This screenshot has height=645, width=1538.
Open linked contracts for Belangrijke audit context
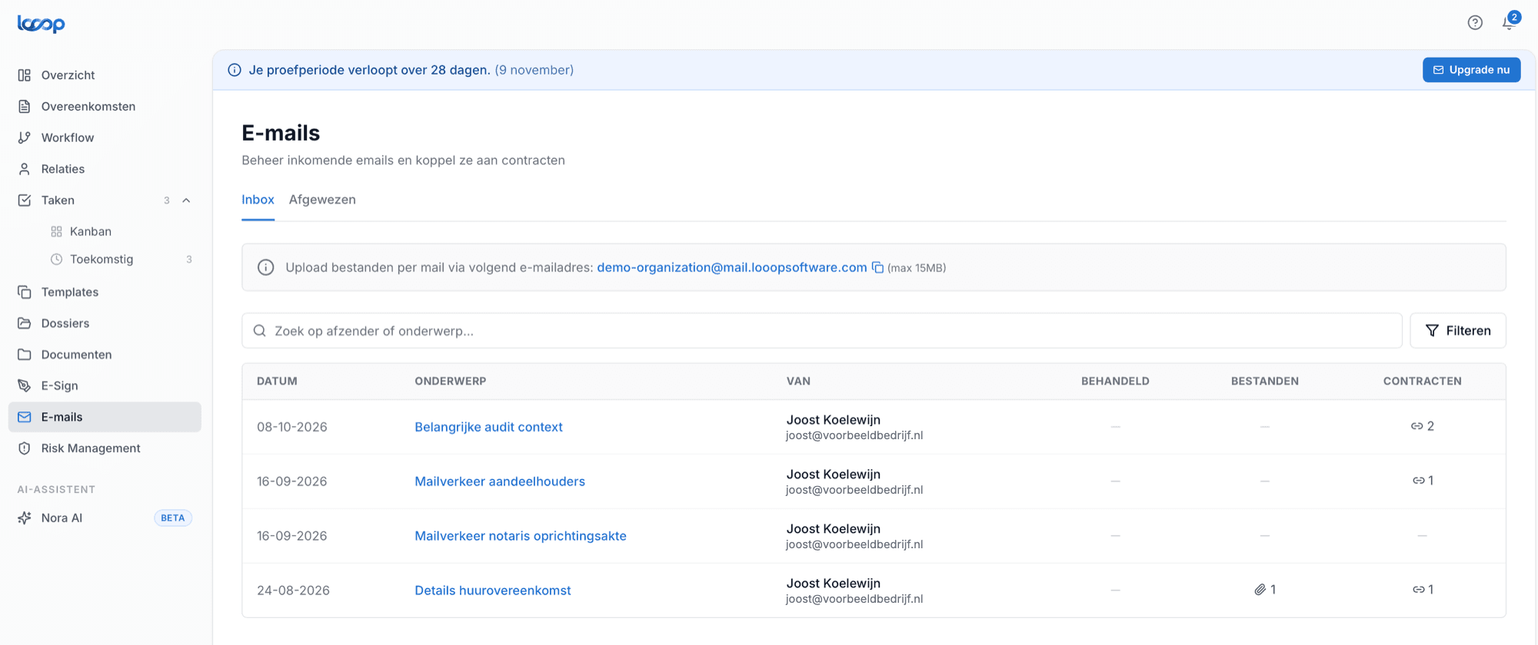tap(1422, 426)
